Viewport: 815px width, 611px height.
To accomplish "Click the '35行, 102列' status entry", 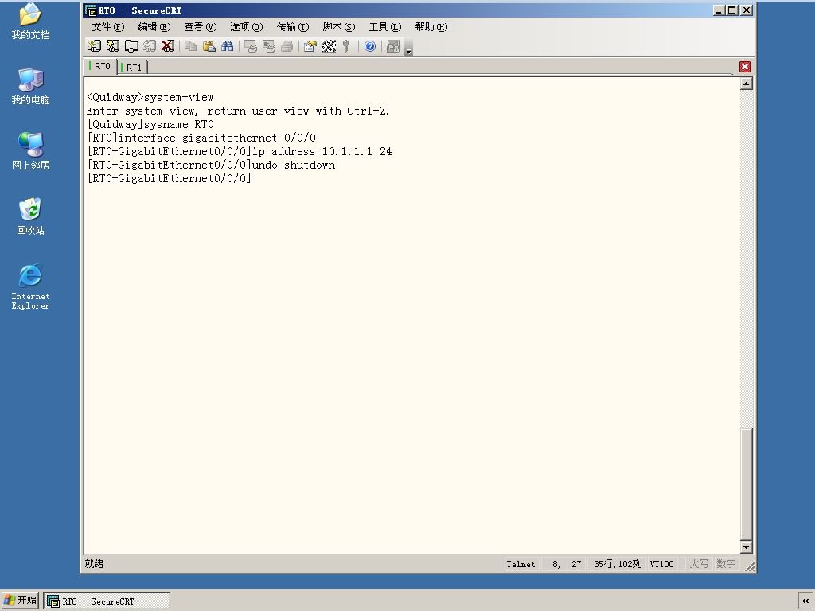I will (618, 564).
